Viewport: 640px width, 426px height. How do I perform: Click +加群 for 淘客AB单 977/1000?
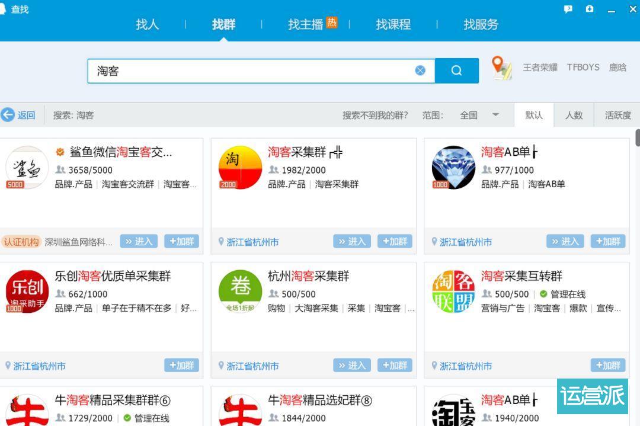(608, 241)
